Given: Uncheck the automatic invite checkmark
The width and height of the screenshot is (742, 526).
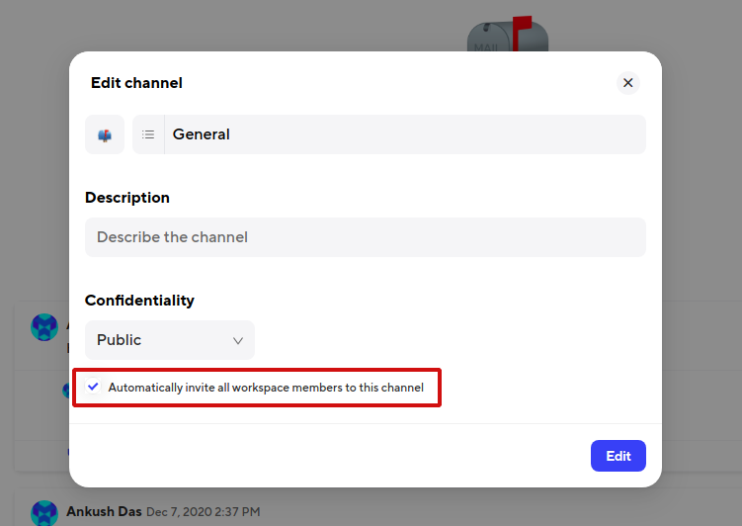Looking at the screenshot, I should 93,387.
